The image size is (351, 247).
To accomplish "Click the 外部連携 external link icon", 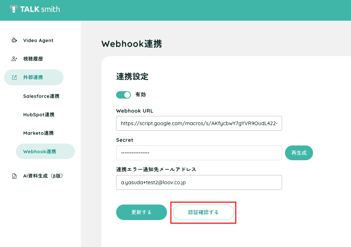I will (x=14, y=77).
